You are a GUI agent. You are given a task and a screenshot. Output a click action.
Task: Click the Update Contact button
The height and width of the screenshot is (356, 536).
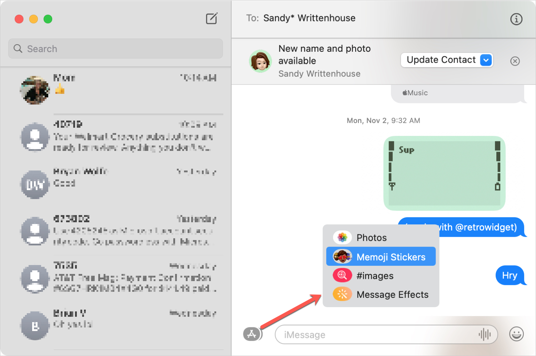pos(447,60)
